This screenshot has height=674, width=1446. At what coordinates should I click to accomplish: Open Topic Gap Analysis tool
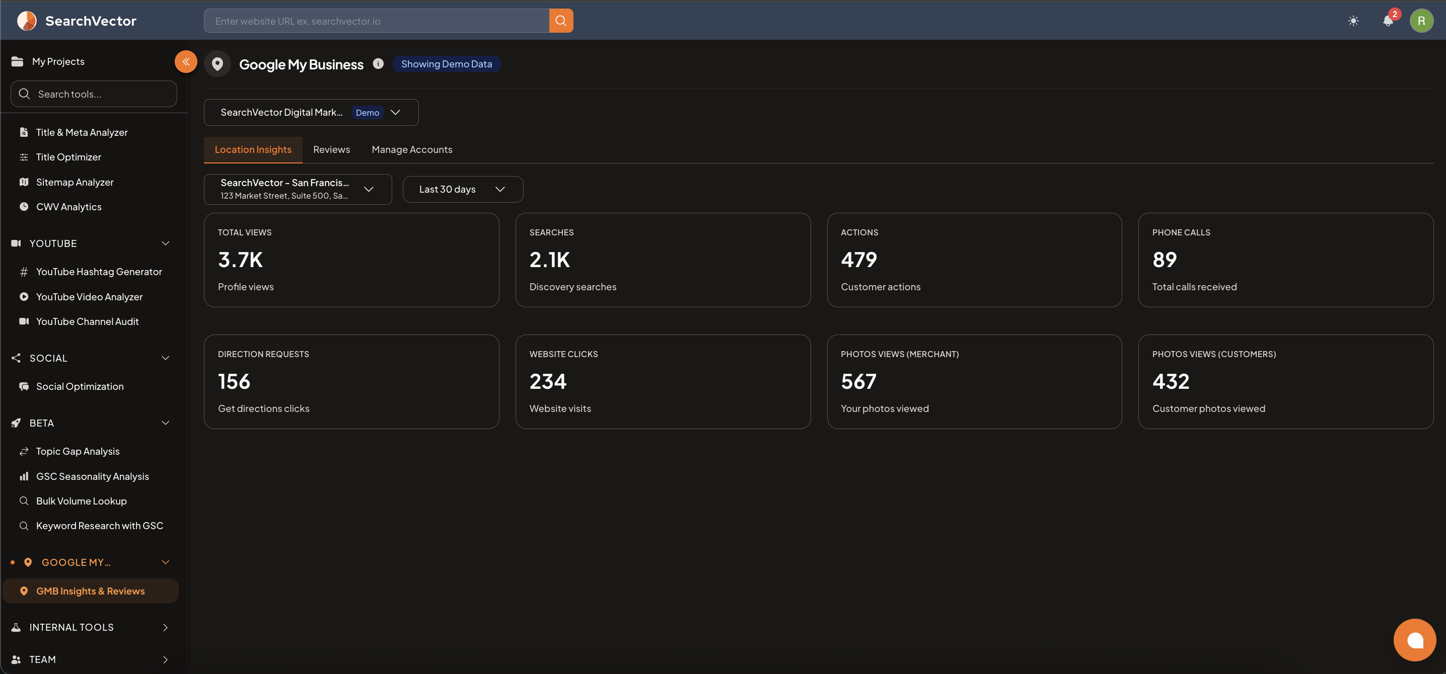[78, 451]
